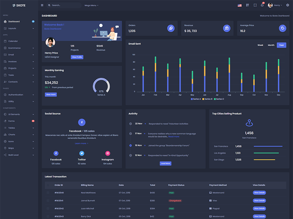Open Calendar from the sidebar
Viewport: 293px width, 219px height.
click(x=13, y=41)
